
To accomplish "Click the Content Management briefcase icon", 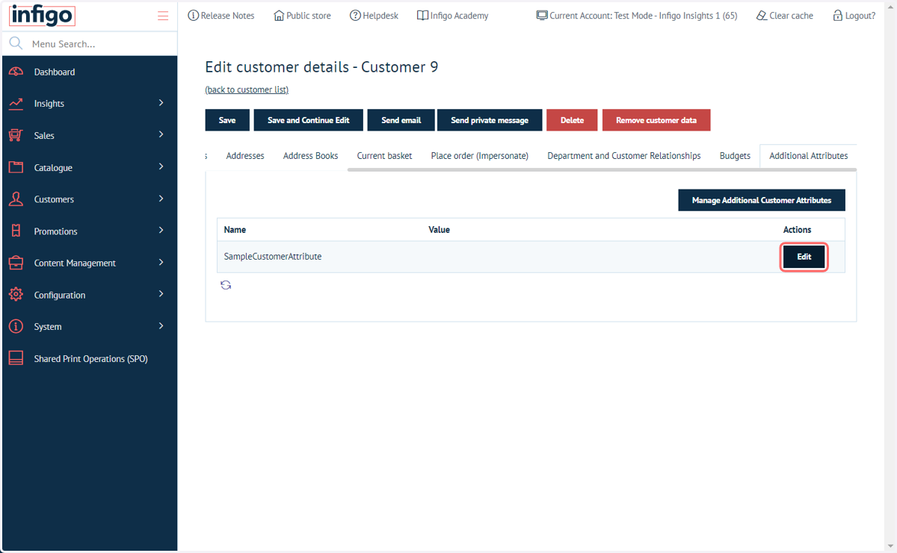I will coord(16,263).
